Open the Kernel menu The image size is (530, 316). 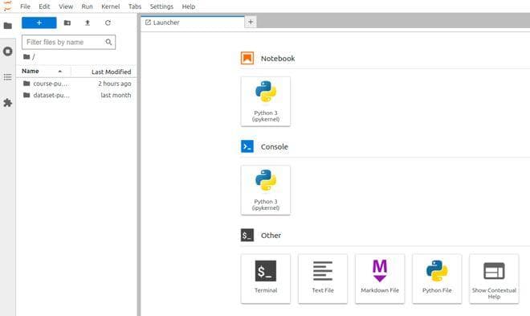point(111,6)
